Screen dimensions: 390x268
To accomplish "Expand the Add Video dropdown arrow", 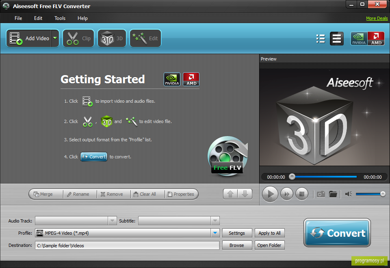I will pyautogui.click(x=55, y=38).
